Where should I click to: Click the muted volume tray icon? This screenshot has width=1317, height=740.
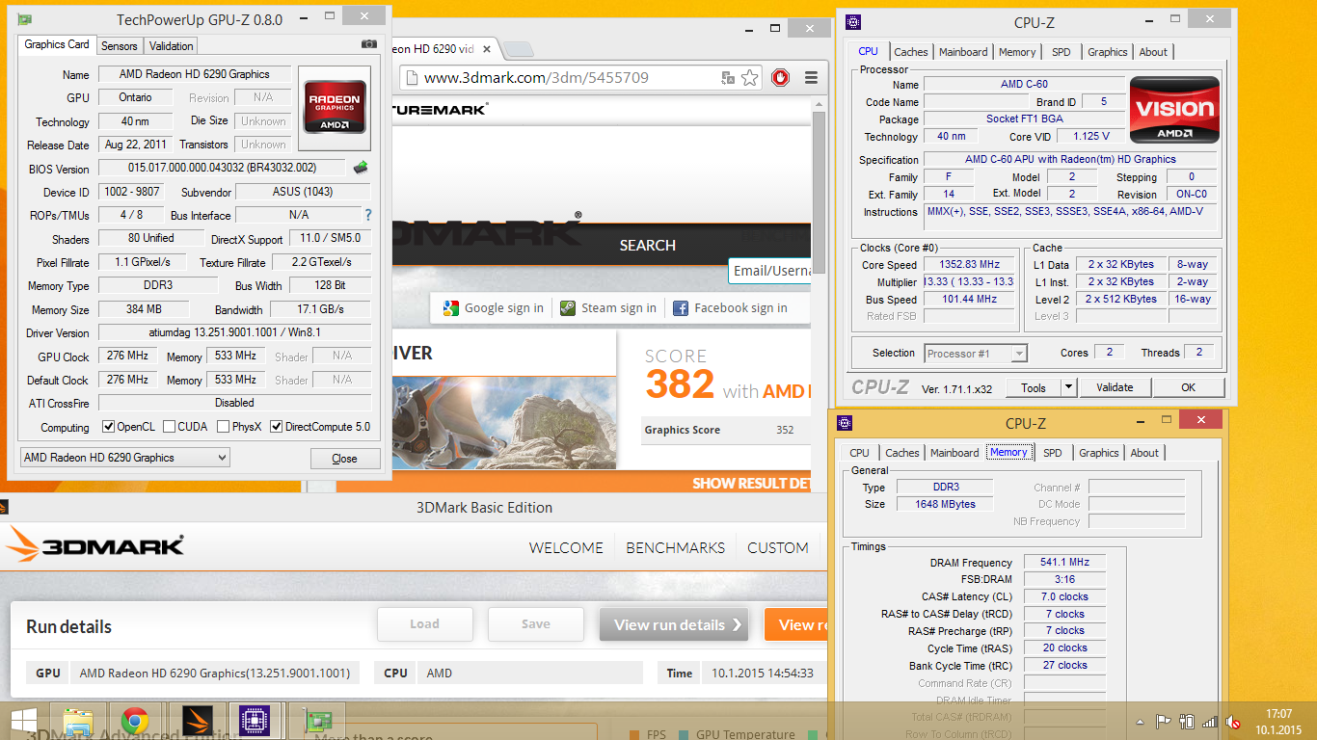point(1232,721)
